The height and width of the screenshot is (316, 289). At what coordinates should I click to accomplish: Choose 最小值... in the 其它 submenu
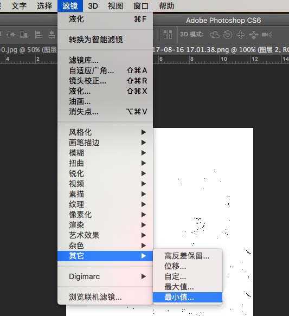188,297
